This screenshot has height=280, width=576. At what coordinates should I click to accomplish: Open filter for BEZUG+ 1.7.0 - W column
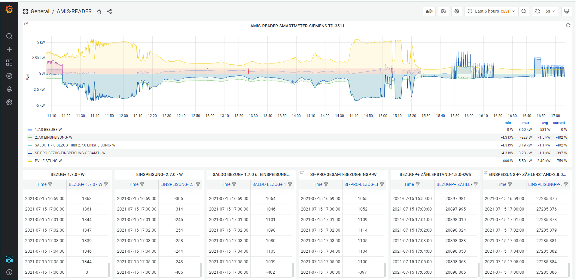(106, 184)
